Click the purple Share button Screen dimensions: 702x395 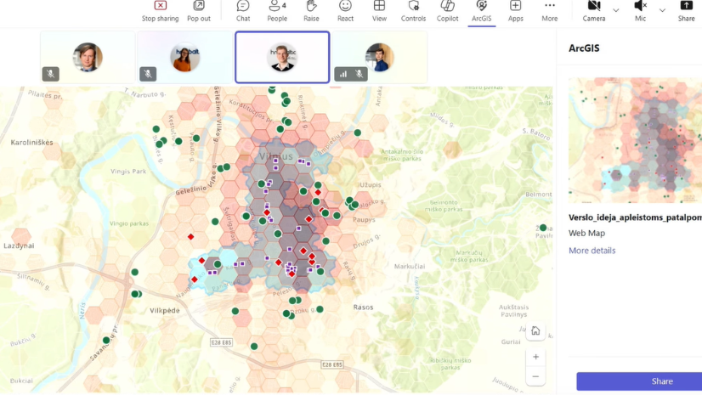tap(639, 381)
